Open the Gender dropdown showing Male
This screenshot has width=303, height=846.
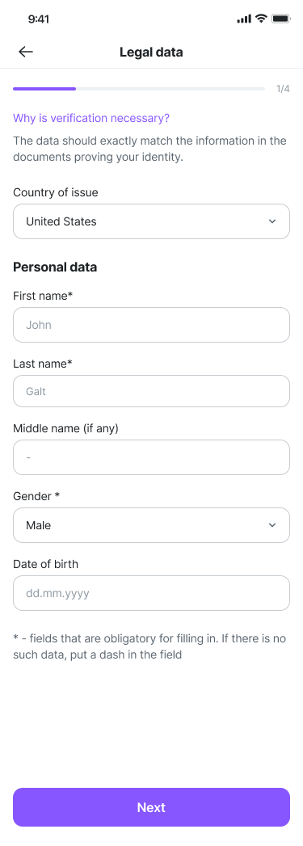point(152,525)
